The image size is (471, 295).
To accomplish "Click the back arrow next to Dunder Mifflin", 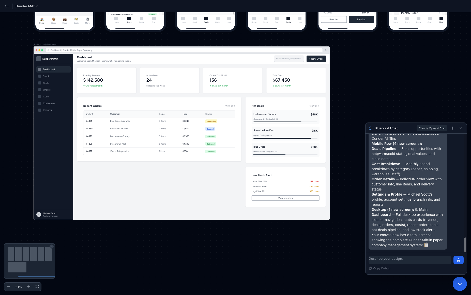I will [x=6, y=6].
